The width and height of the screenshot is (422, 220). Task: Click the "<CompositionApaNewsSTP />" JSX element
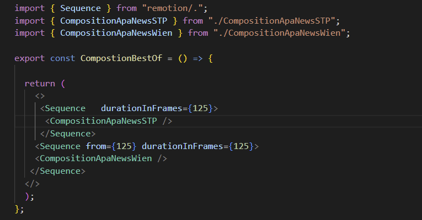[x=109, y=121]
